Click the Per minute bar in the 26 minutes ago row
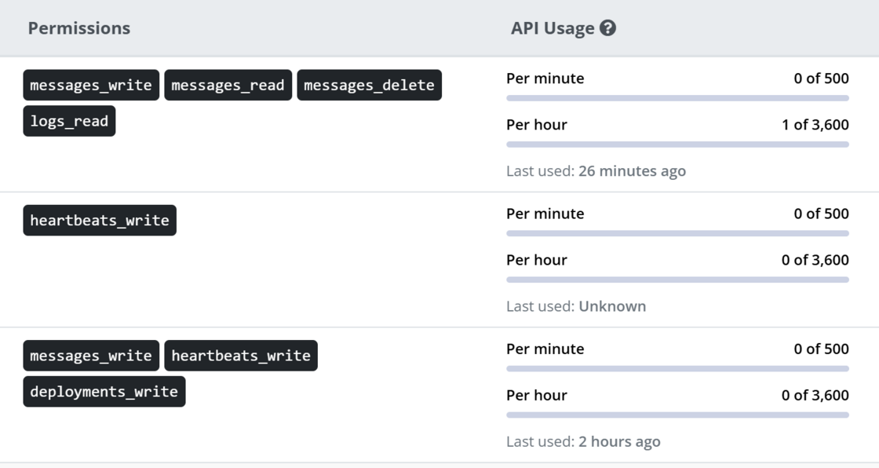This screenshot has height=468, width=879. (678, 98)
